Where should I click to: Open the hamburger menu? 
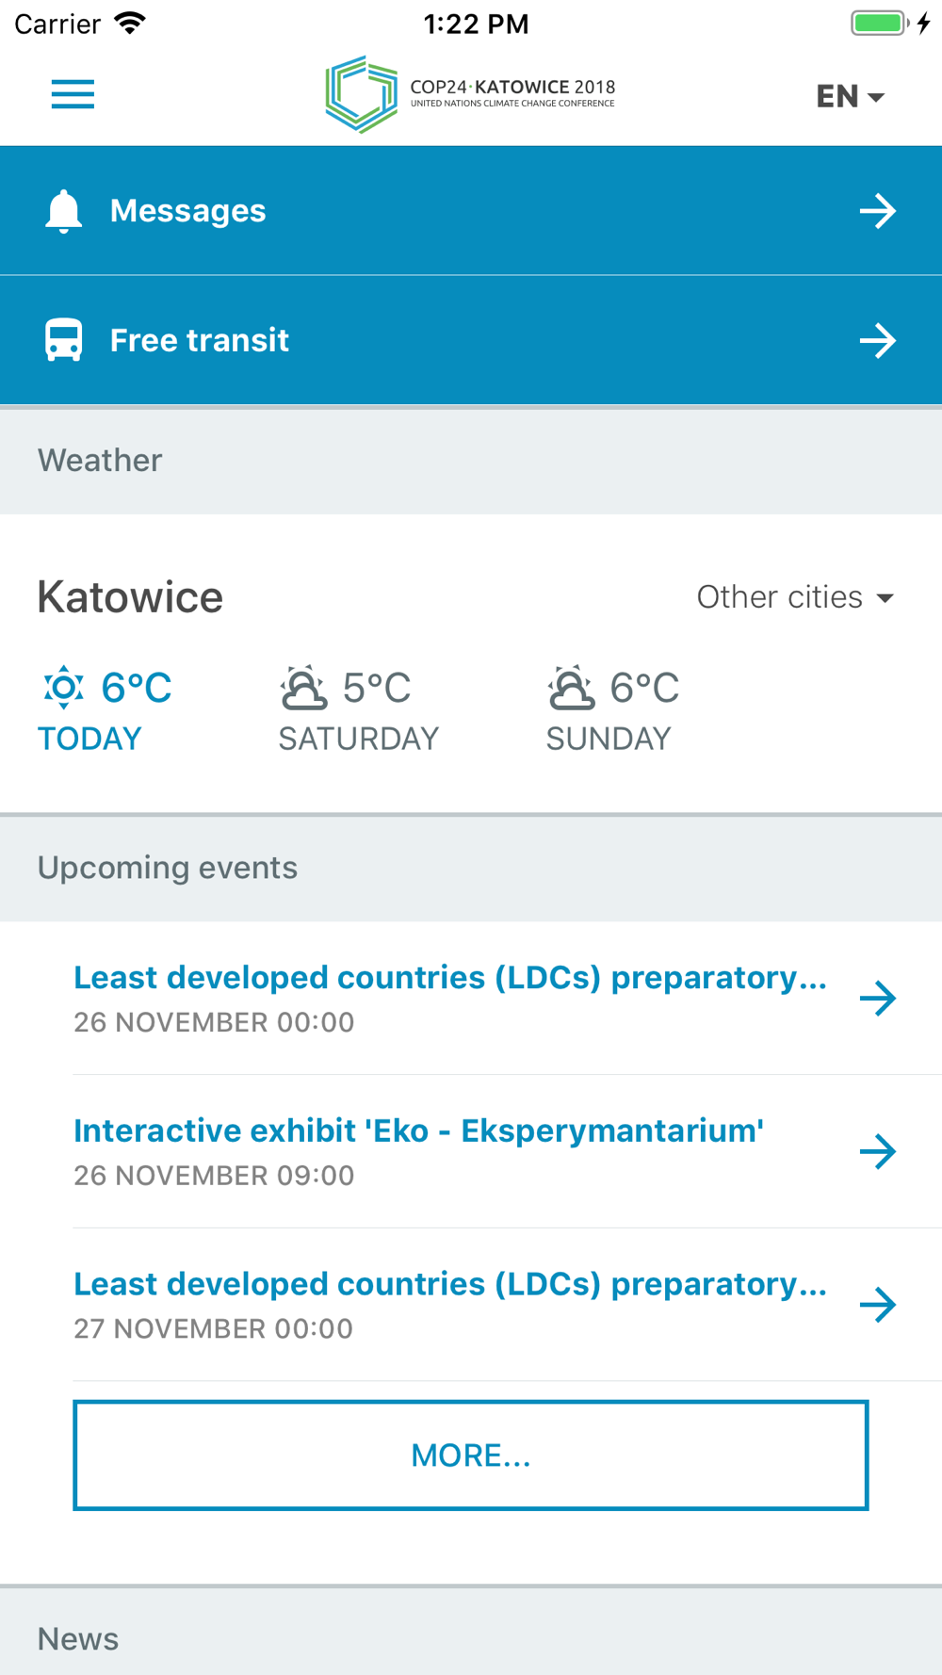click(x=73, y=94)
